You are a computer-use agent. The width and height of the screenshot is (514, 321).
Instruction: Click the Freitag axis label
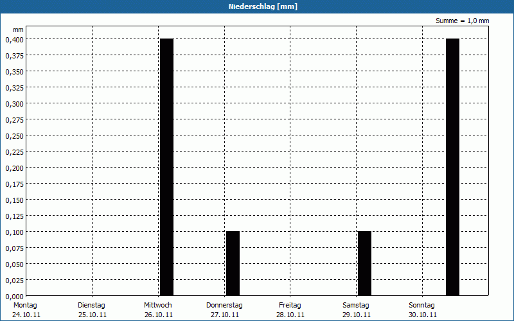[290, 305]
